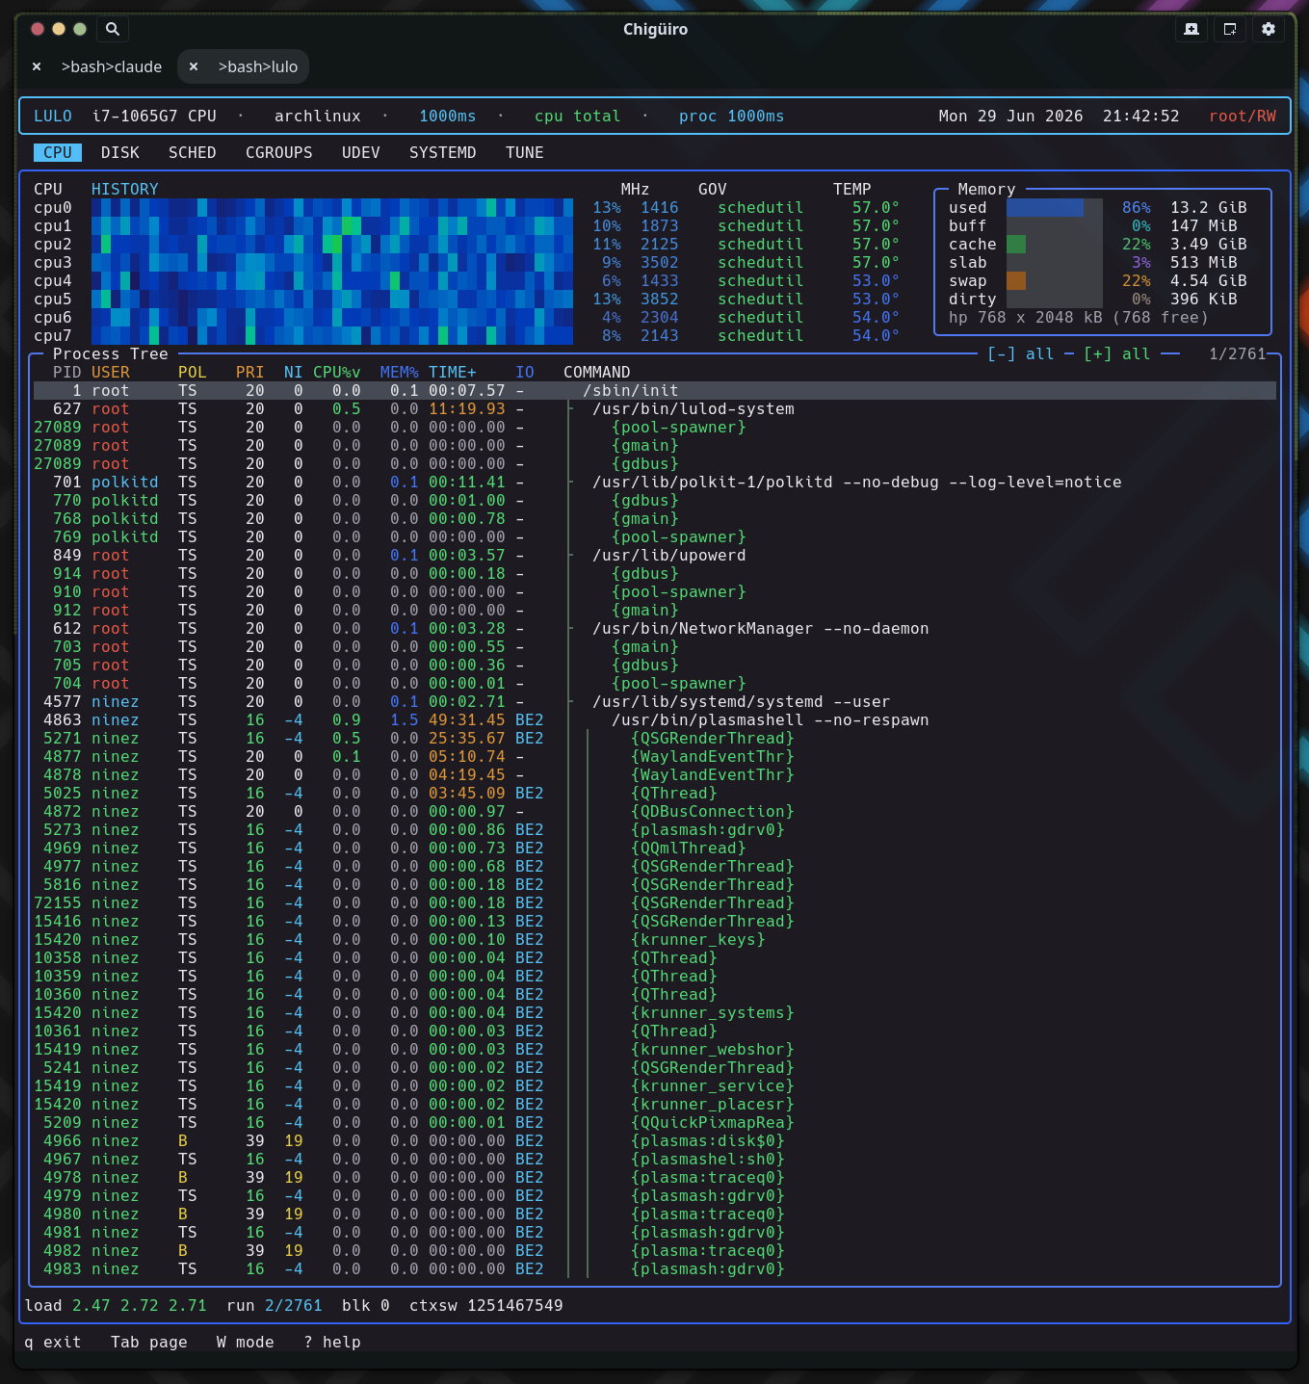1309x1384 pixels.
Task: Close the >bash>lulo tab with its X
Action: [194, 66]
